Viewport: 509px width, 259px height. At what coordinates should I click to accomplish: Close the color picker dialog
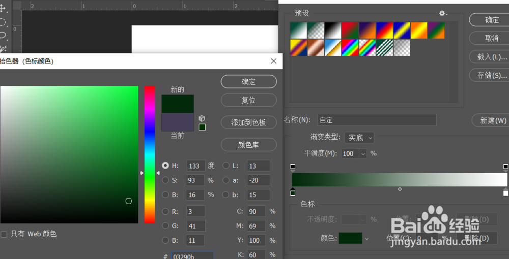[274, 61]
